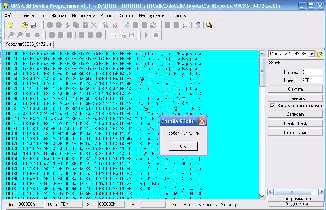Click the vertical scrollbar thumb of hex view
The height and width of the screenshot is (210, 326).
click(262, 72)
